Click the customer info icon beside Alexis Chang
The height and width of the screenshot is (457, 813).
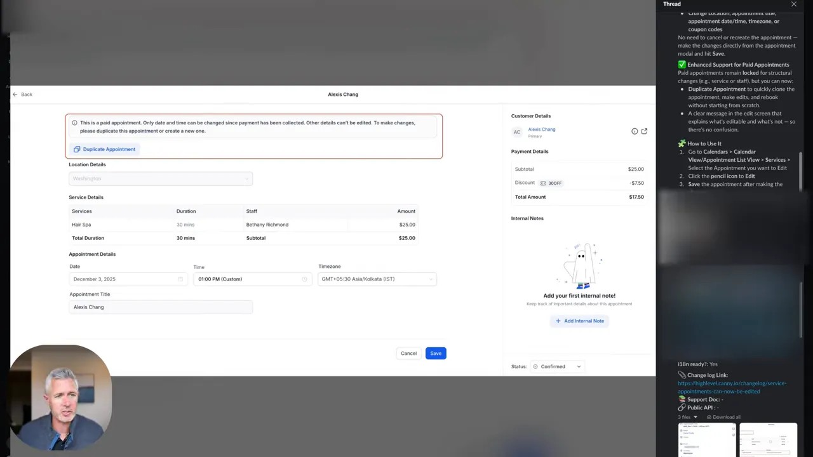coord(635,131)
